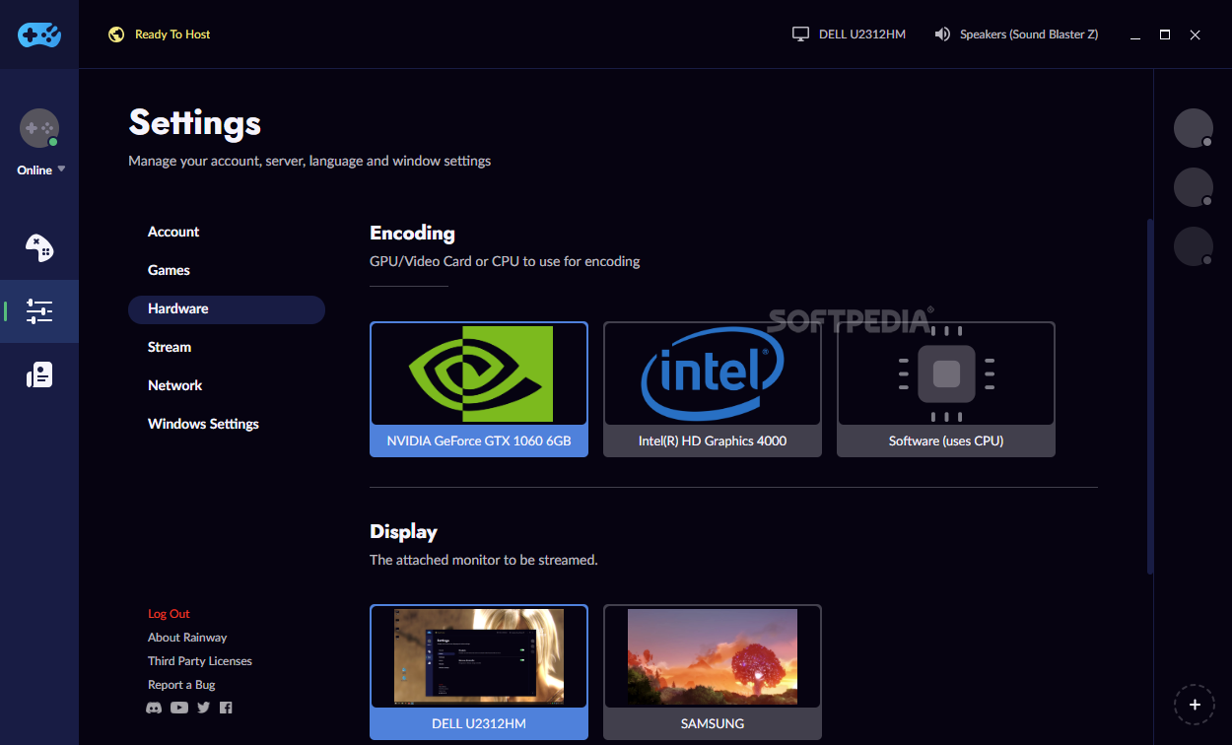Open the YouTube social icon

point(178,708)
